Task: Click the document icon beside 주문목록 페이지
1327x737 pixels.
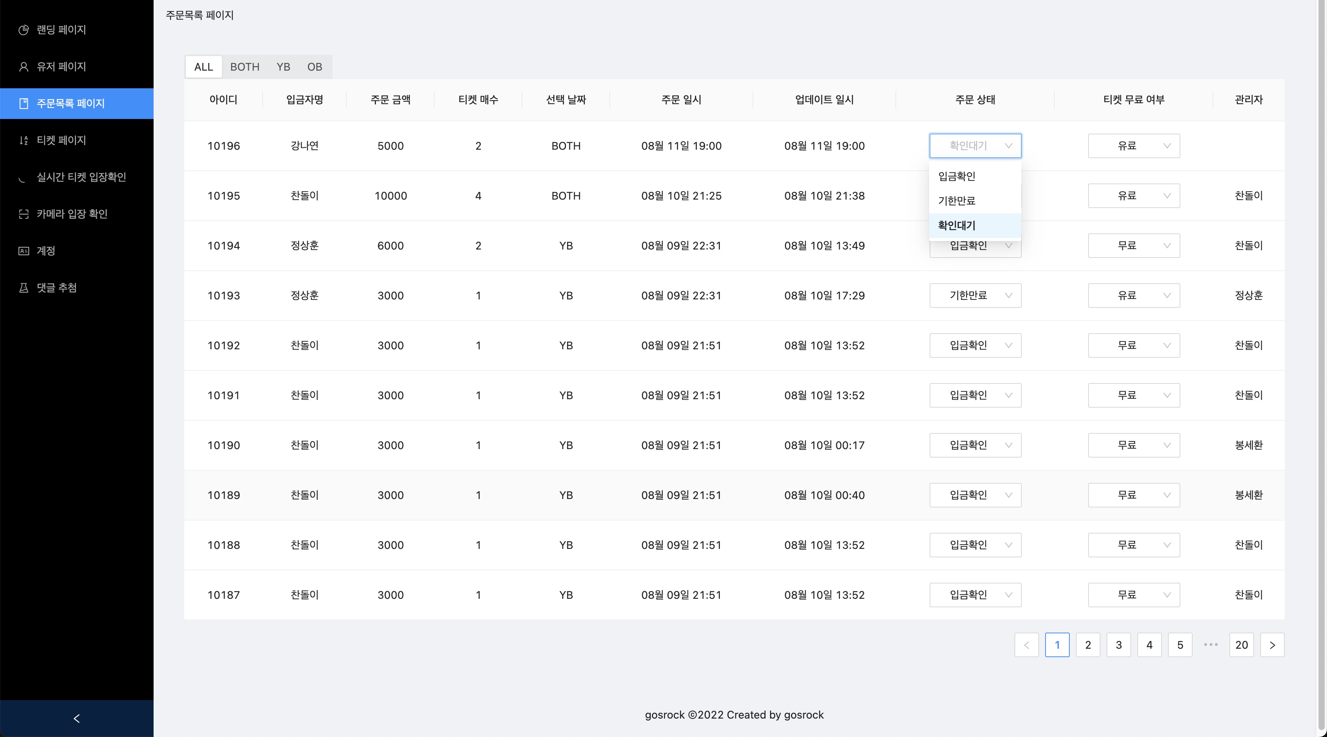Action: 24,104
